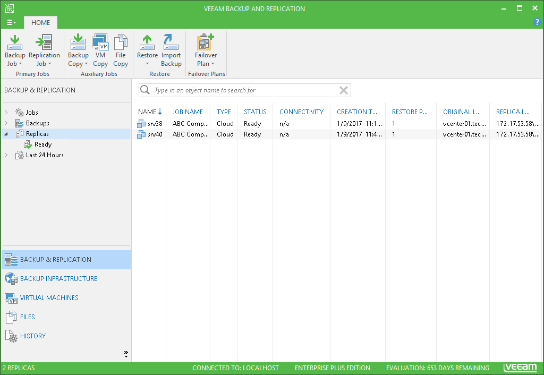Click the Last 24 Hours tree icon
This screenshot has width=544, height=375.
click(20, 156)
